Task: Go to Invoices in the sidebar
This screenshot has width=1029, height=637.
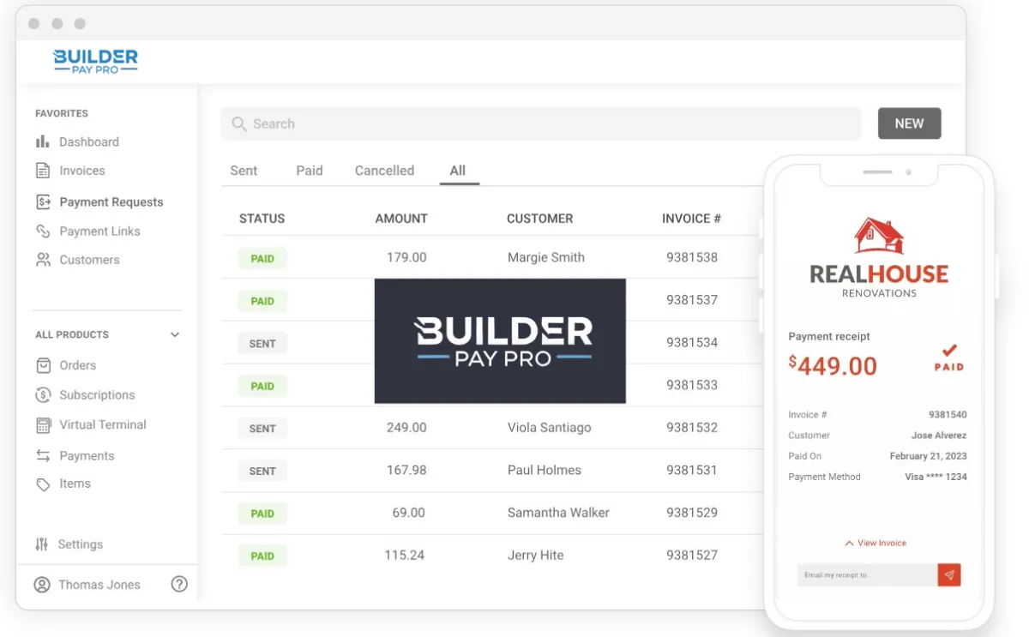Action: point(82,171)
